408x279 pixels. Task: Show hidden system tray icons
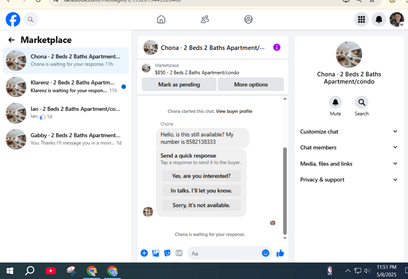click(x=348, y=271)
